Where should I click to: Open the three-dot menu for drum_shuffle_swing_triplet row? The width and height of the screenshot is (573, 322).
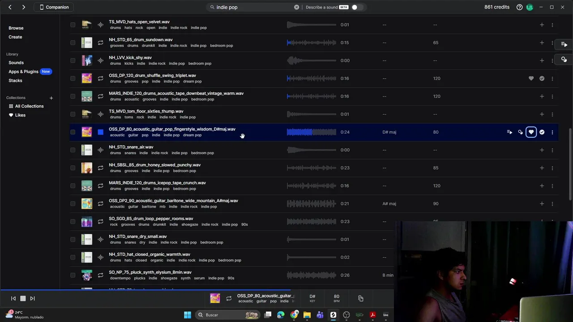(552, 78)
